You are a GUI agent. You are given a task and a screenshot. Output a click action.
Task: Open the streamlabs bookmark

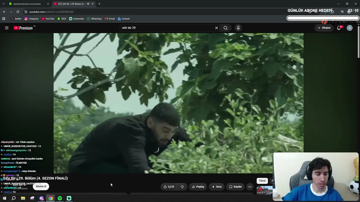tap(76, 19)
